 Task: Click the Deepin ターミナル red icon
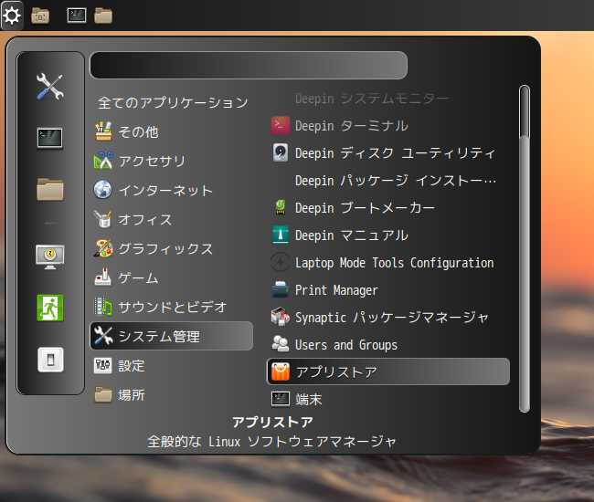click(281, 125)
